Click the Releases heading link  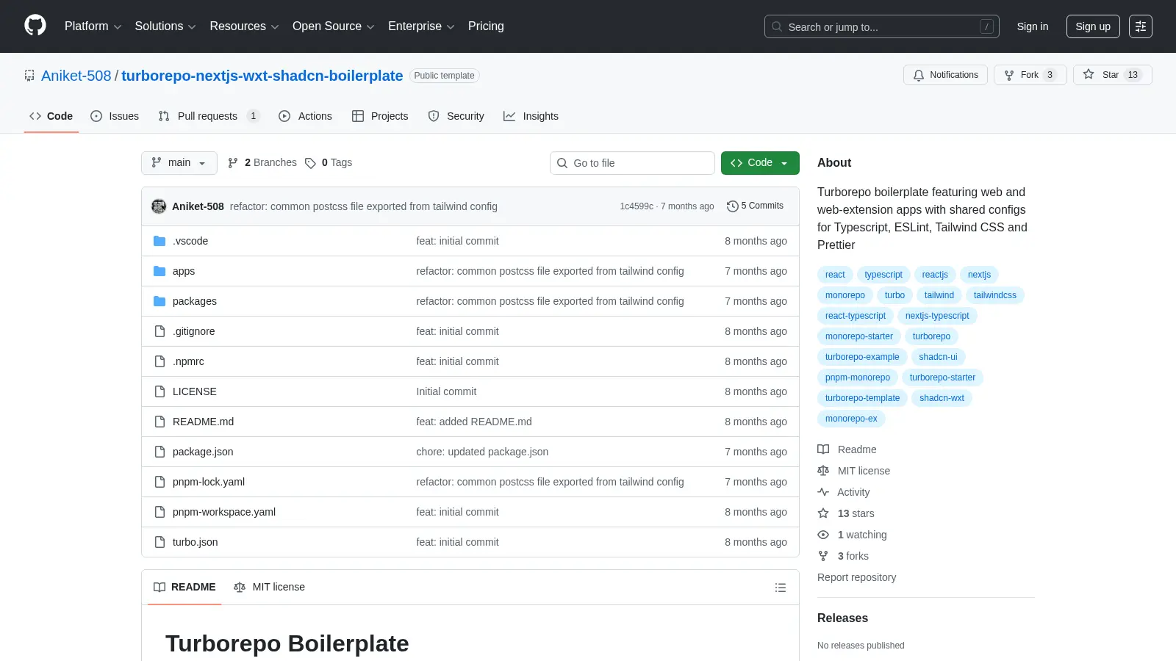(x=842, y=618)
